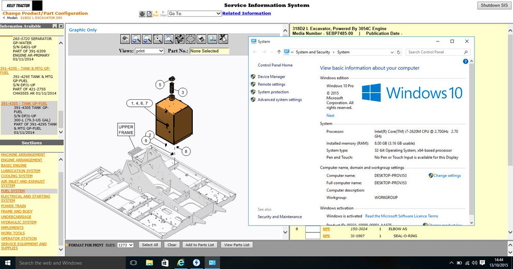Minimize the Information Available panel

[x=55, y=26]
